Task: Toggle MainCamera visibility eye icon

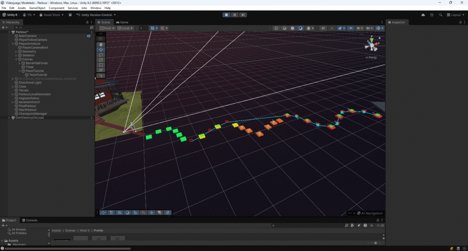Action: pos(89,36)
